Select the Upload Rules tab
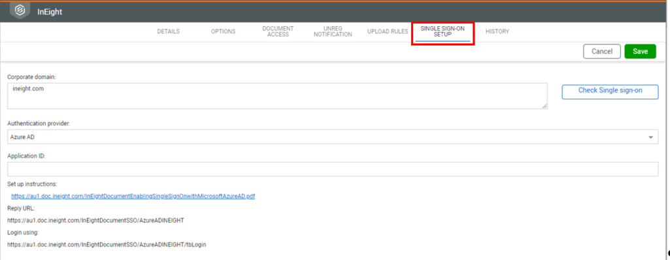670x260 pixels. pos(388,31)
